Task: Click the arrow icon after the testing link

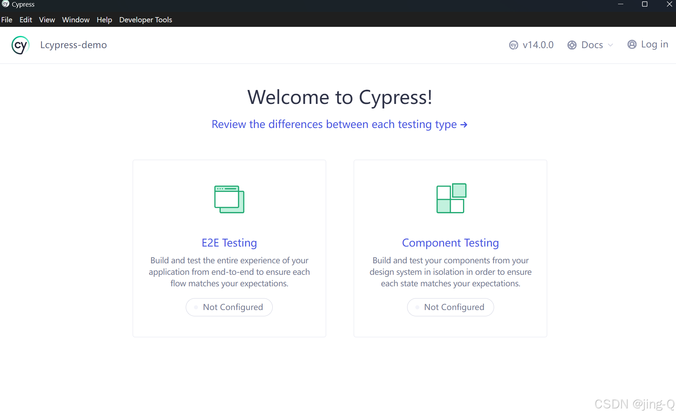Action: (464, 124)
